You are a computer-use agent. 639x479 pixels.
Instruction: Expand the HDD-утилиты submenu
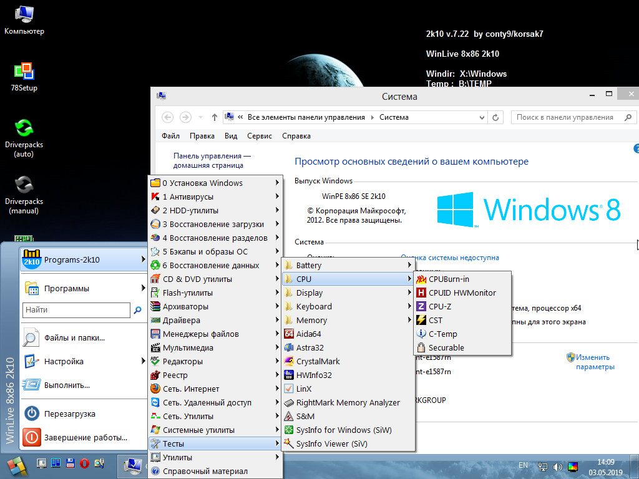pos(190,210)
